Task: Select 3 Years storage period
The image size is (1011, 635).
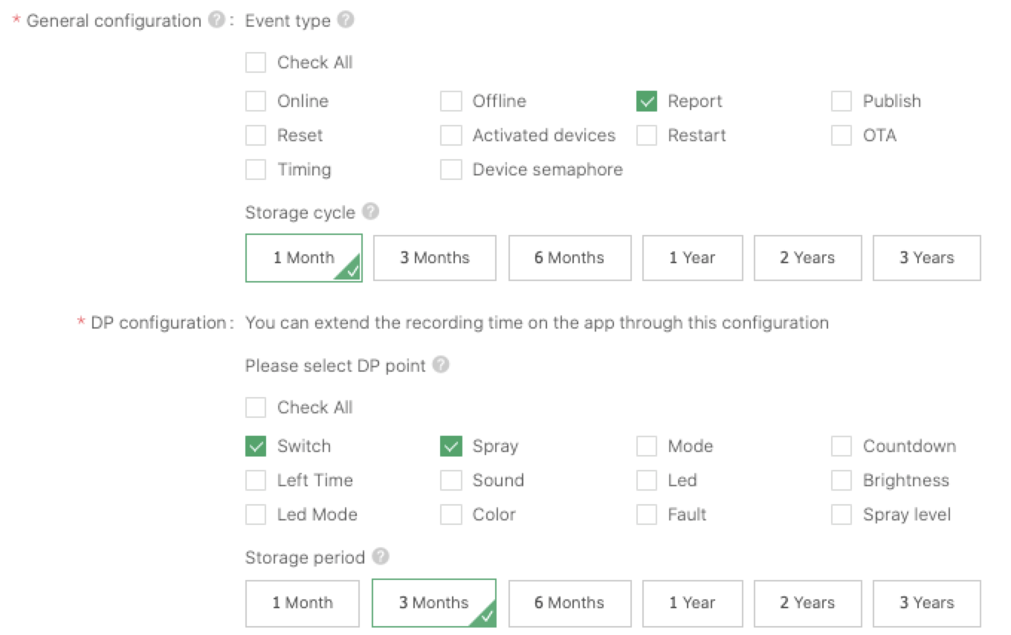Action: pyautogui.click(x=927, y=603)
